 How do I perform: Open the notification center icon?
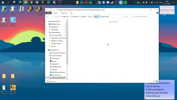tap(173, 2)
